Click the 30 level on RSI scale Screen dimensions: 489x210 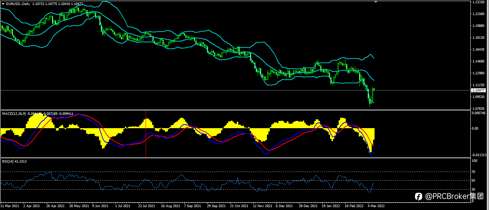(x=474, y=190)
